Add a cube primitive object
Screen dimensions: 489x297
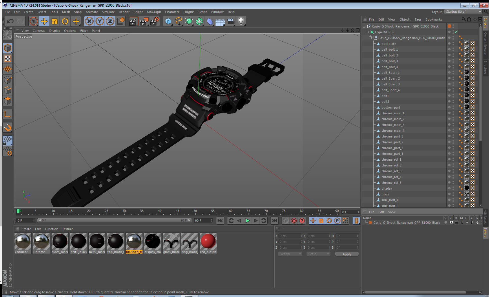(168, 21)
